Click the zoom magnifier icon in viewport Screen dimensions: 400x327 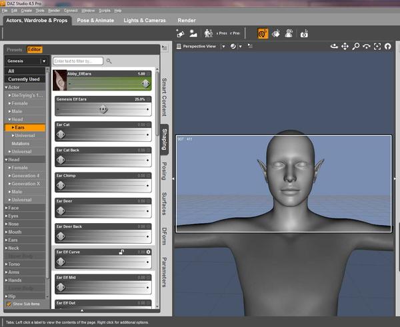355,47
